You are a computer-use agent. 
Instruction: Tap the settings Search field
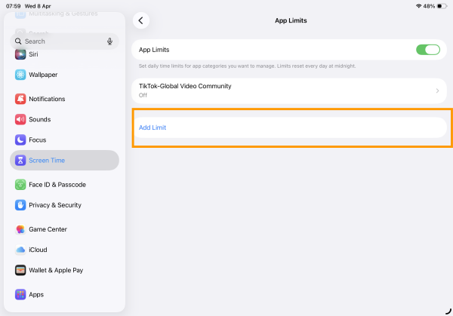point(64,41)
